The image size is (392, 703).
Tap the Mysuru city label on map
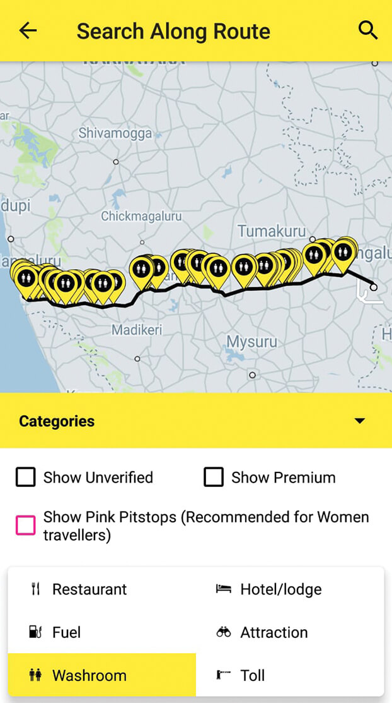(x=251, y=342)
